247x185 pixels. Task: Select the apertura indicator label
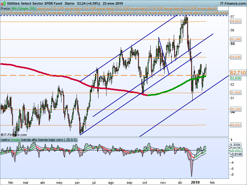(44, 8)
